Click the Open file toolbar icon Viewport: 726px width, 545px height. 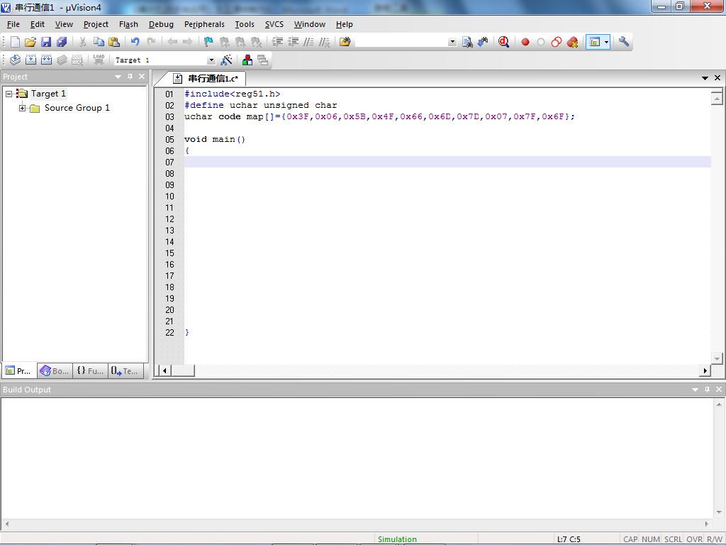30,42
